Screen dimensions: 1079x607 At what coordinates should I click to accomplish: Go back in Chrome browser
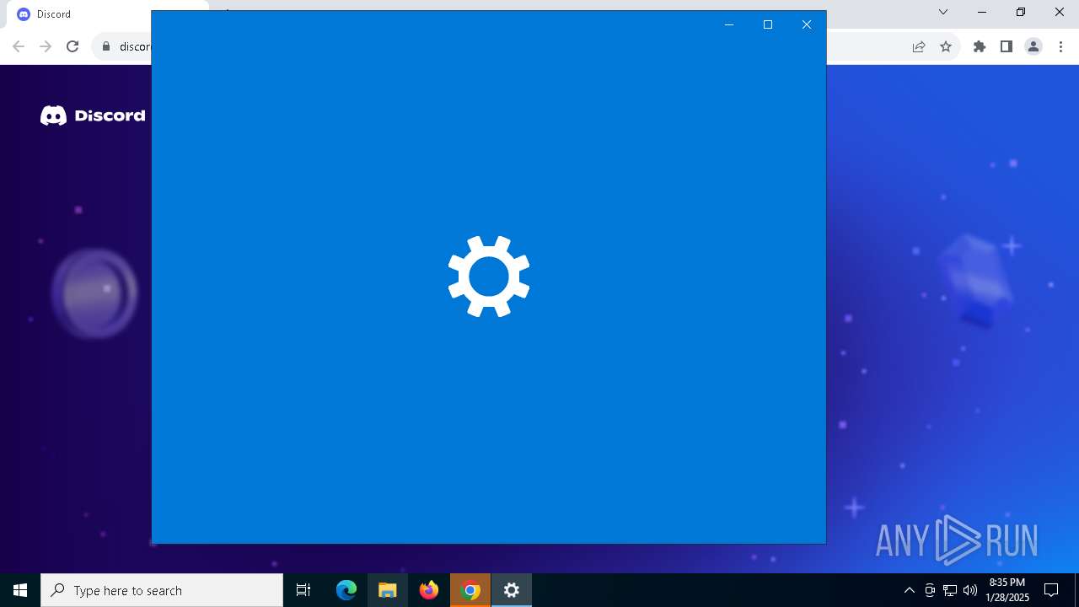[19, 46]
